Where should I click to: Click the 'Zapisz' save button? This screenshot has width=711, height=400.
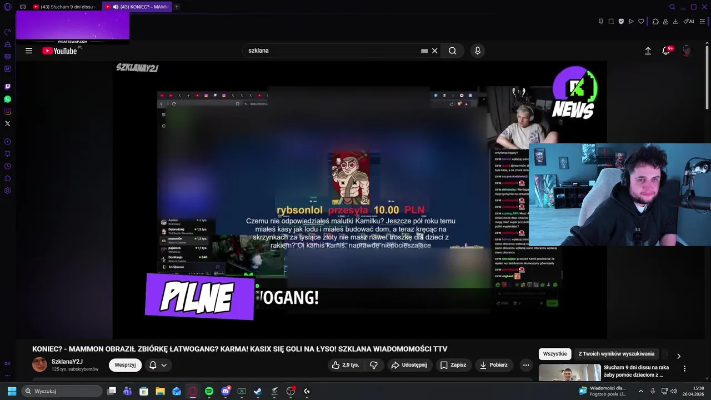tap(453, 365)
